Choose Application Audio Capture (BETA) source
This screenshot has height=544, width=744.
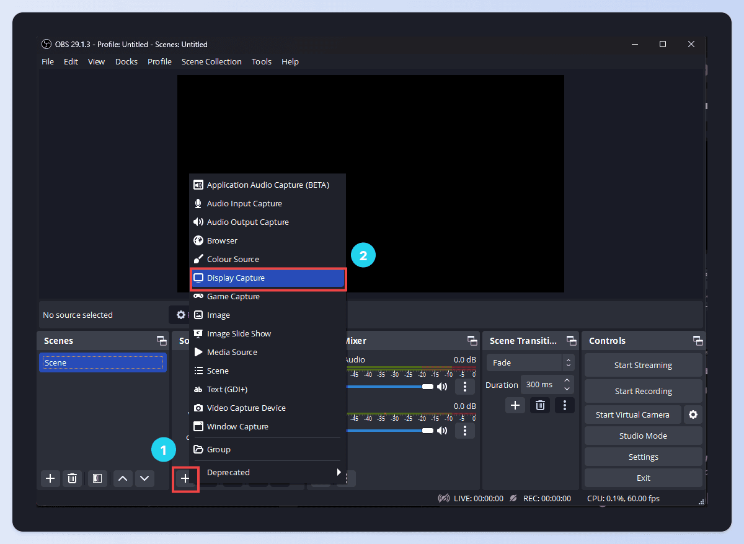[x=267, y=185]
